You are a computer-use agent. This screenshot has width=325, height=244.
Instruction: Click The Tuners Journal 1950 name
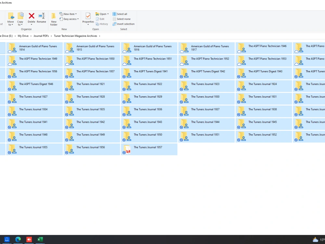pyautogui.click(x=148, y=135)
